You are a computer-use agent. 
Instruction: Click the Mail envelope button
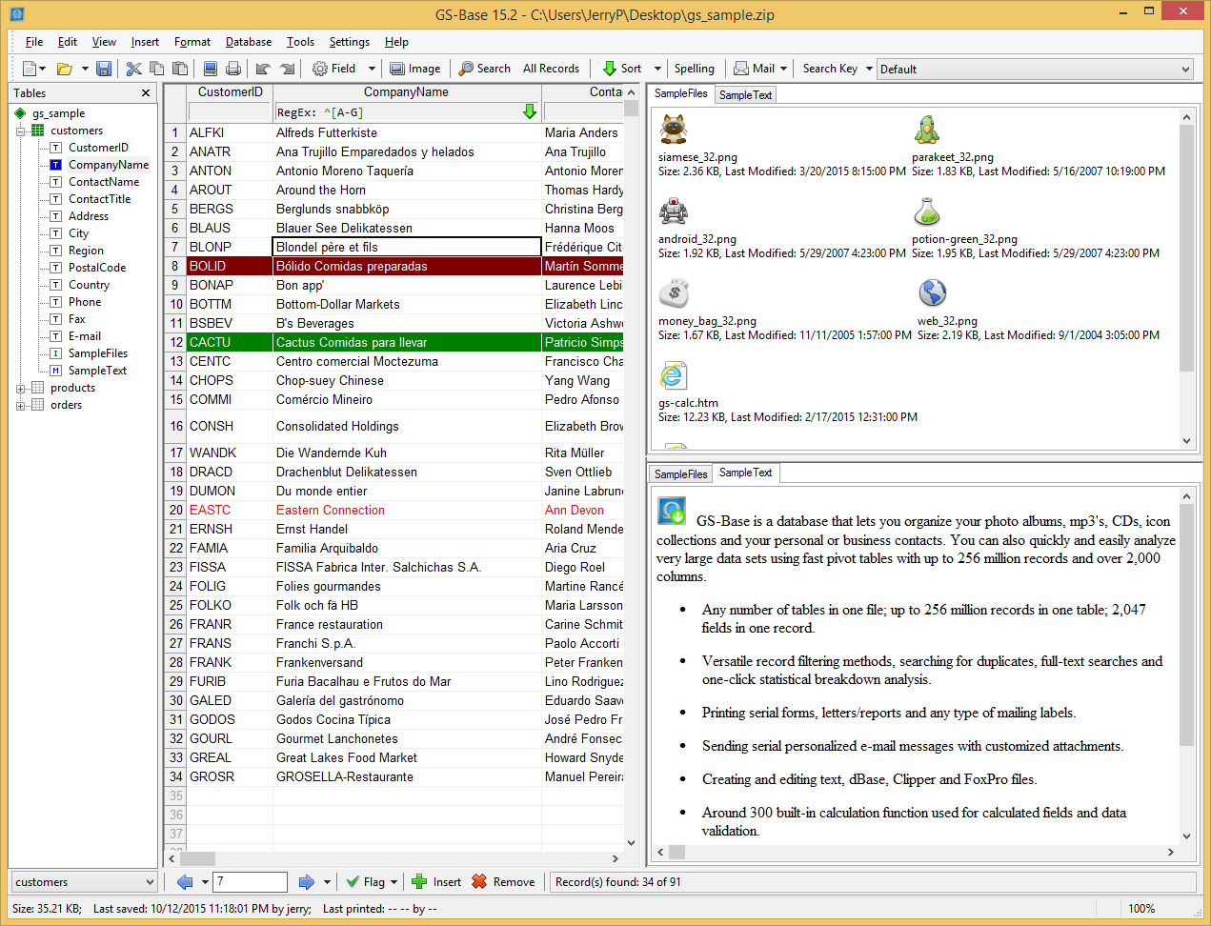(x=755, y=69)
